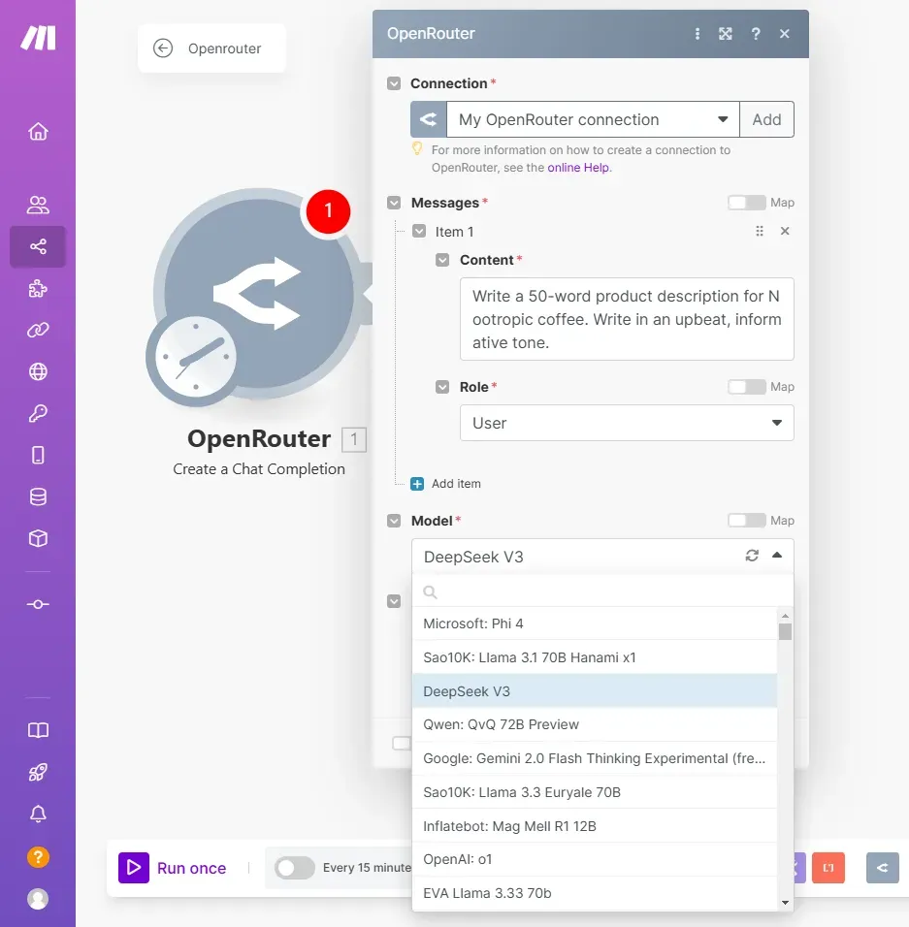Viewport: 909px width, 927px height.
Task: Open the Home page from the sidebar
Action: point(38,131)
